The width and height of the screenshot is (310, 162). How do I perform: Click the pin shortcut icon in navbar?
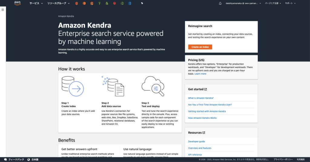click(142, 3)
